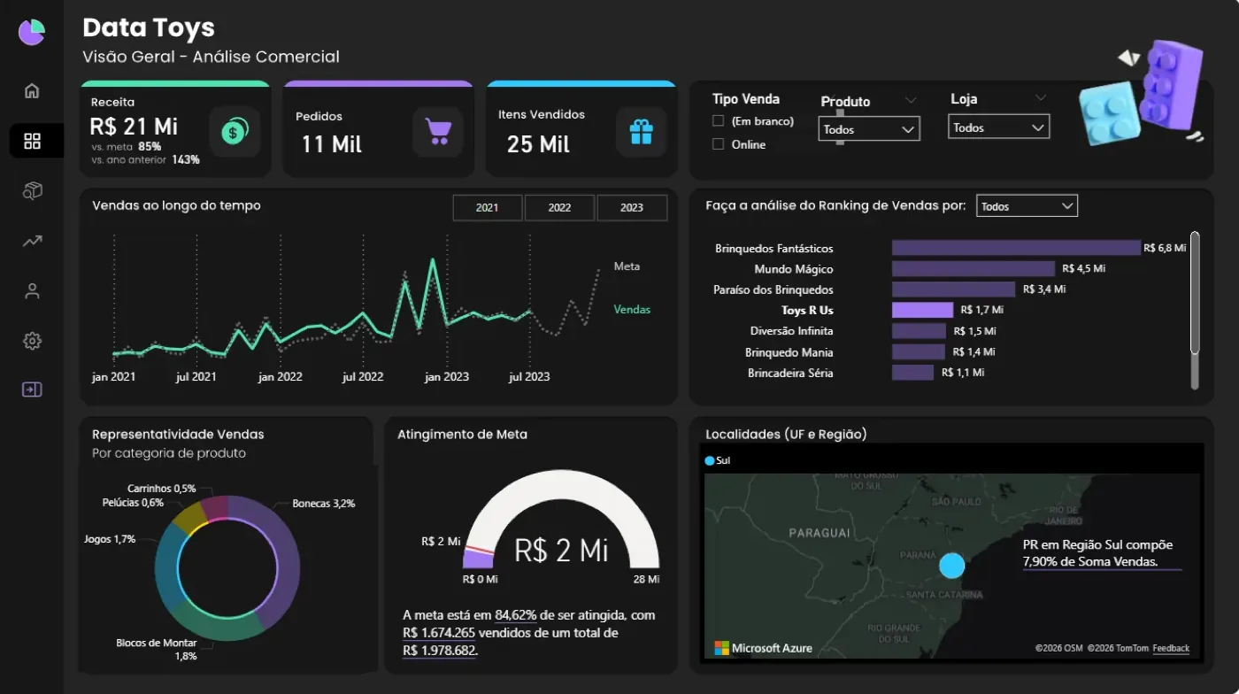Click the Jogos 1,7% donut label
Screen dimensions: 1239x694
click(x=110, y=539)
